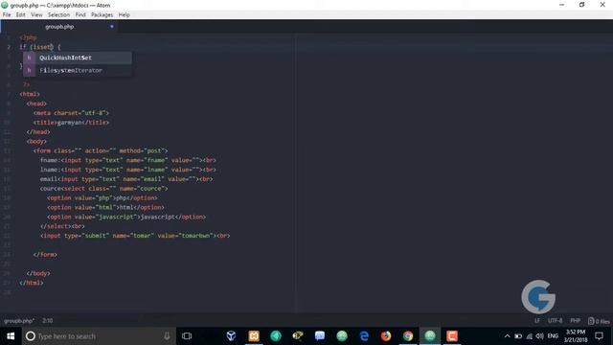
Task: Open the 0 files git status
Action: (599, 321)
